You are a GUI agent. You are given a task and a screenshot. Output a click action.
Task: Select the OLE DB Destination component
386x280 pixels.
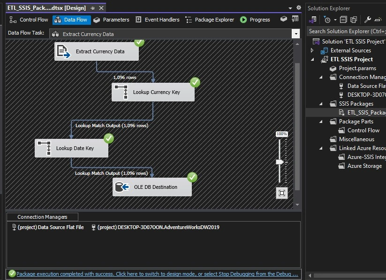coord(152,187)
